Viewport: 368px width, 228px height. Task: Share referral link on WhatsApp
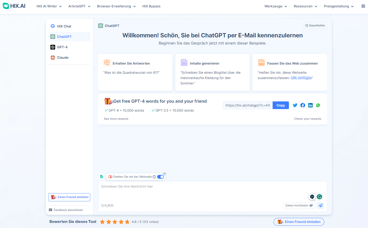(x=318, y=105)
